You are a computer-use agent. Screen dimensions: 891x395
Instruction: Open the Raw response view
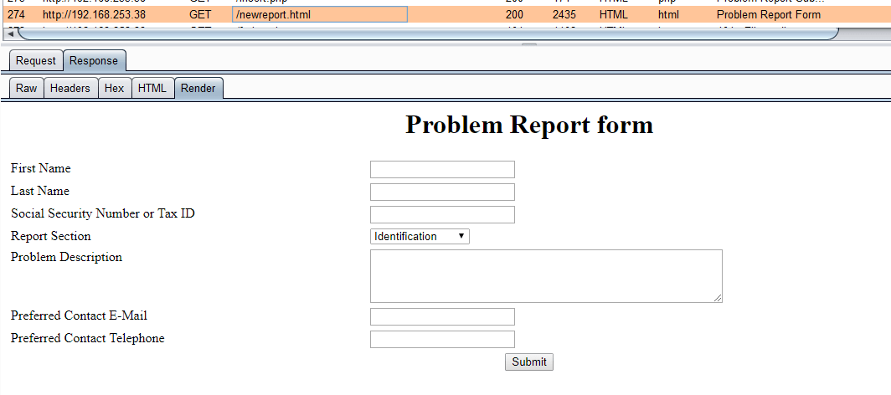pyautogui.click(x=27, y=88)
